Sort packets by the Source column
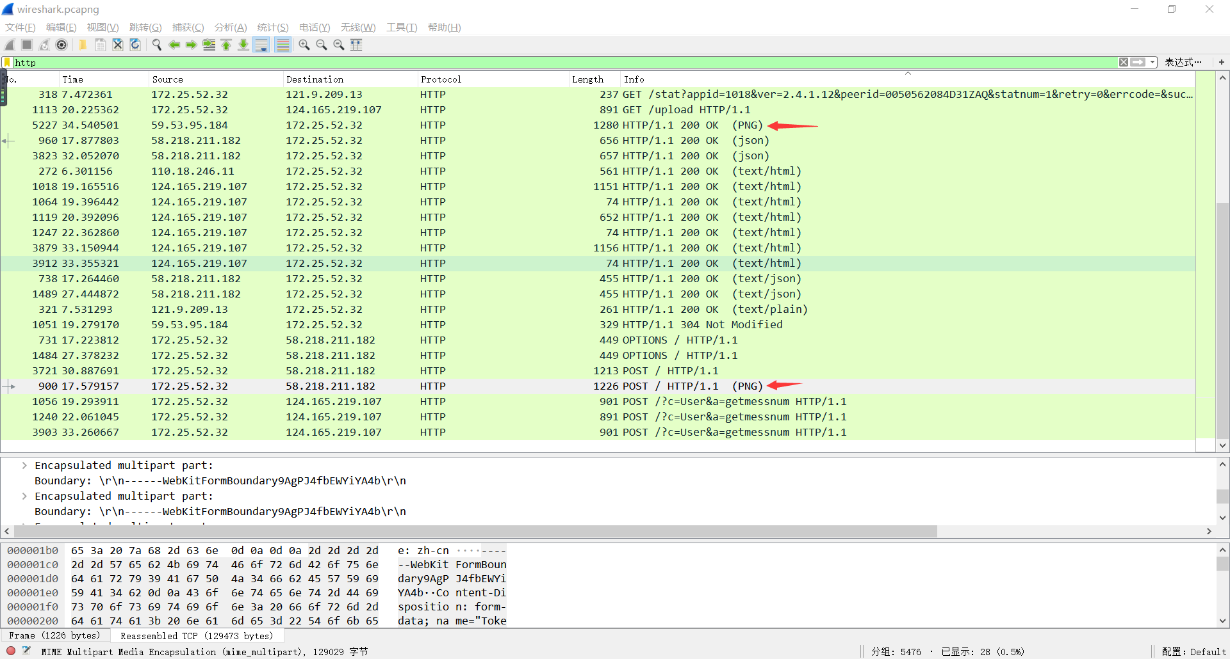This screenshot has height=659, width=1230. click(216, 79)
